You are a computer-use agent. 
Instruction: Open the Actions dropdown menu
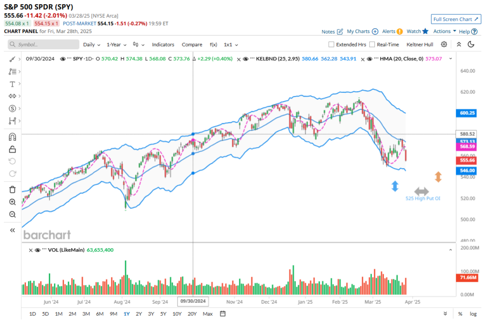(444, 32)
